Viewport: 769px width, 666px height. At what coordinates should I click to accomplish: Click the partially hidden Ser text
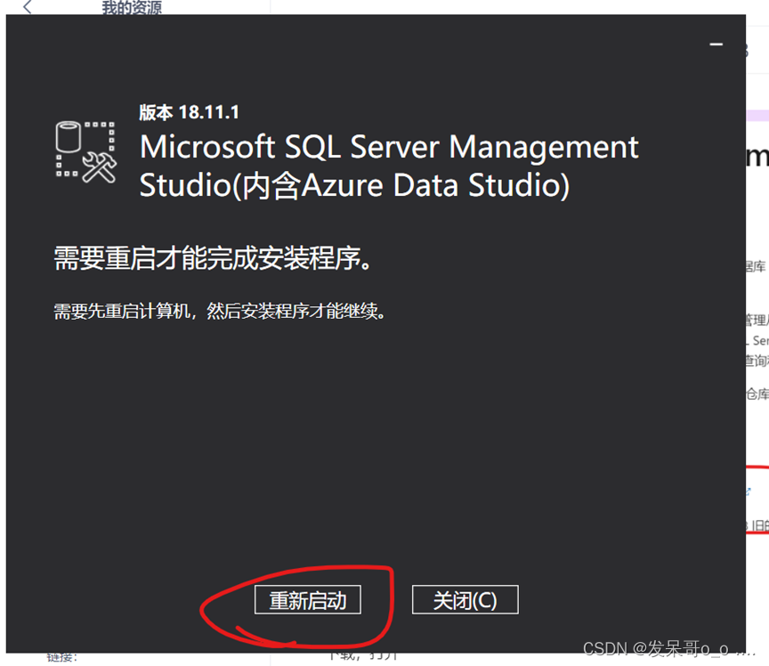click(759, 340)
